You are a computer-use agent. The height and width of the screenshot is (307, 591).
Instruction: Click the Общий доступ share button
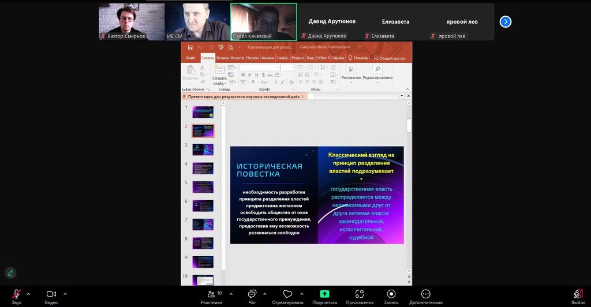(x=390, y=58)
